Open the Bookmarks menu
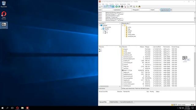The height and width of the screenshot is (110, 196). pyautogui.click(x=123, y=4)
